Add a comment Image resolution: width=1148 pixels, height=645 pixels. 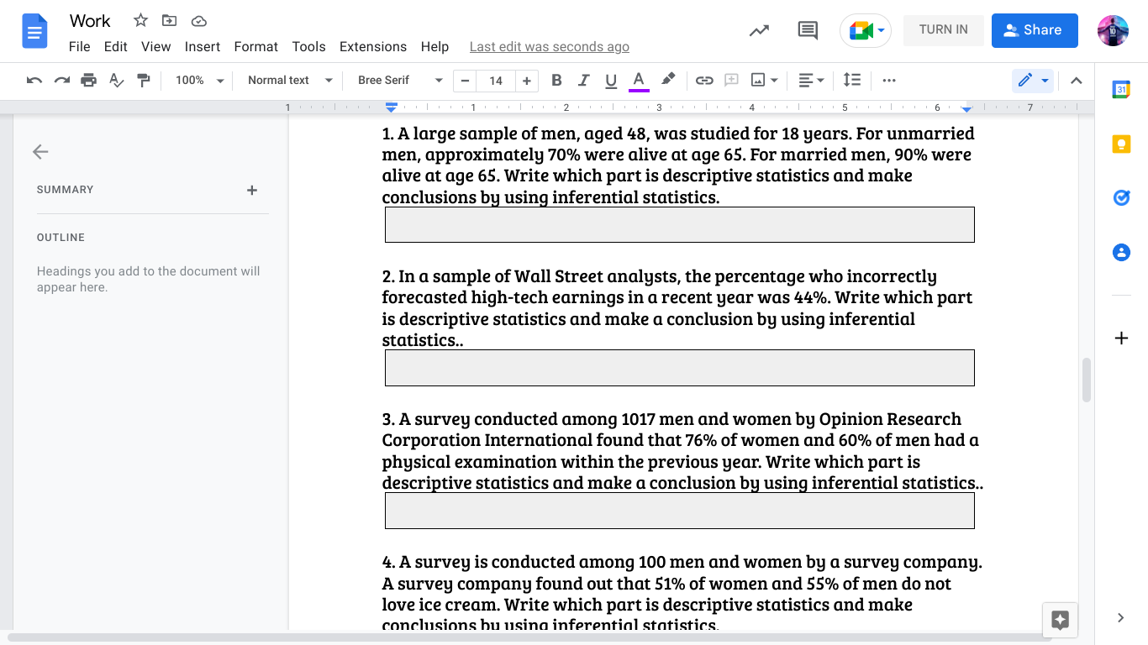[807, 30]
